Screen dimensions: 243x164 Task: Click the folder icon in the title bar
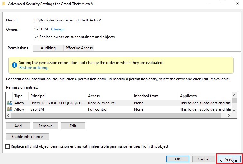[x=4, y=4]
